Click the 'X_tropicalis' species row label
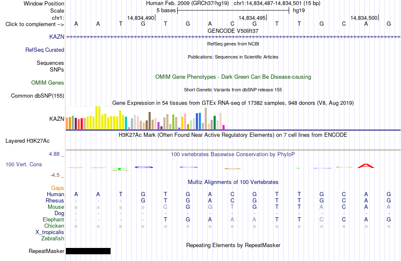Image resolution: width=401 pixels, height=261 pixels. point(50,232)
